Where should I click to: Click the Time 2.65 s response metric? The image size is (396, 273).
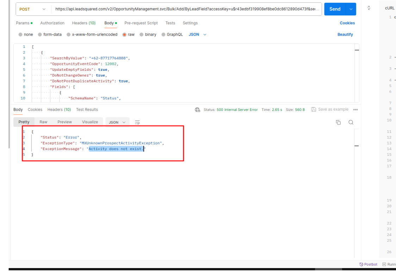coord(272,110)
